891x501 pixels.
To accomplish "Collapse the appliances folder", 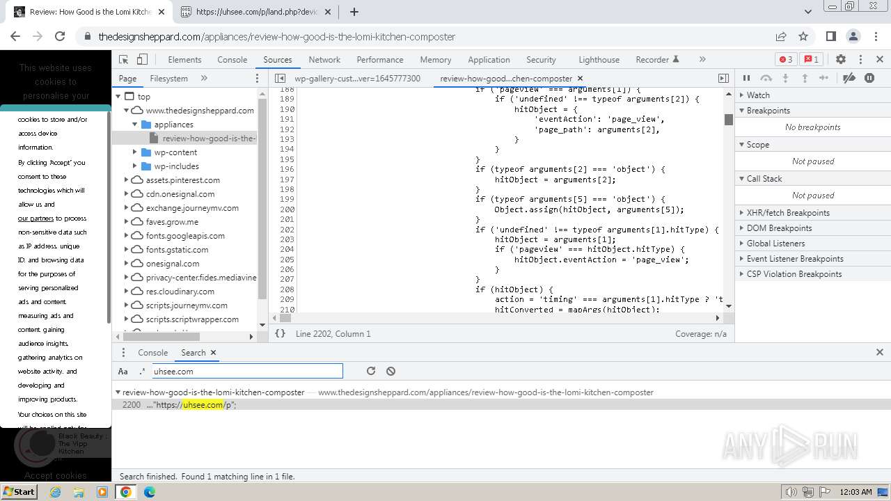I will click(x=135, y=125).
